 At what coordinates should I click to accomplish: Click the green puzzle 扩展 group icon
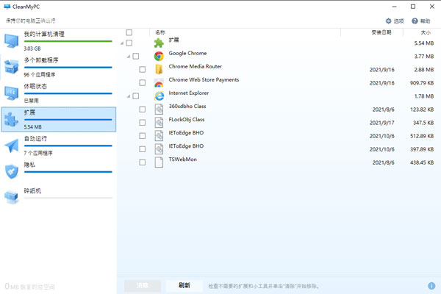pos(159,43)
